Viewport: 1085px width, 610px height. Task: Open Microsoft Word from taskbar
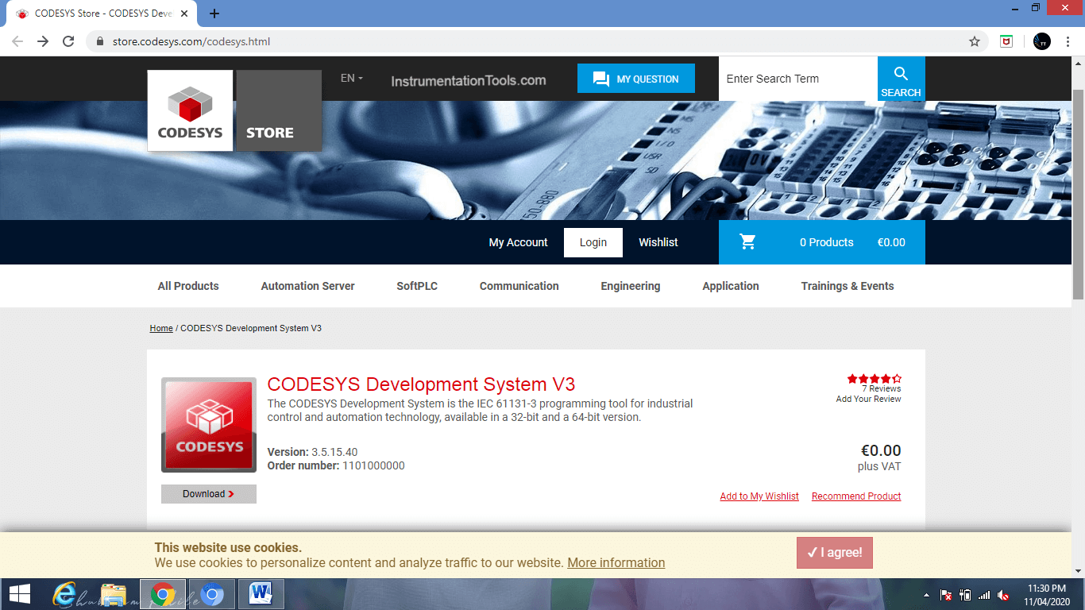261,594
